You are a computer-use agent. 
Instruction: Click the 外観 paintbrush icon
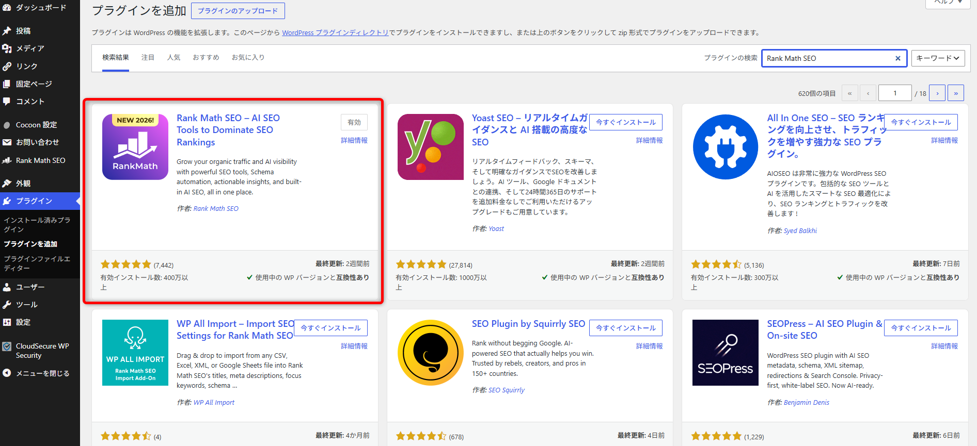pos(7,184)
